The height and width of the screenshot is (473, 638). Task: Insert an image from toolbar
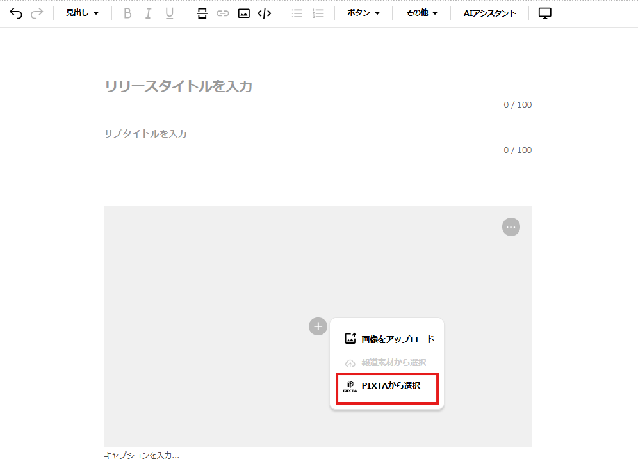click(243, 13)
